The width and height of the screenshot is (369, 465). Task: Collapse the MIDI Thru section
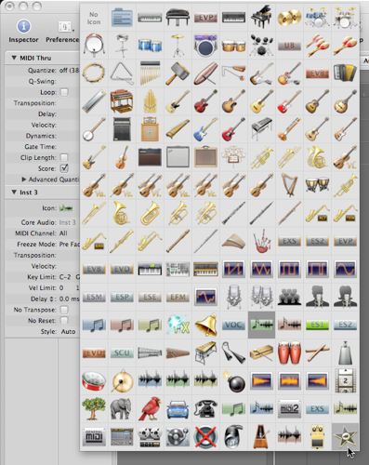14,58
